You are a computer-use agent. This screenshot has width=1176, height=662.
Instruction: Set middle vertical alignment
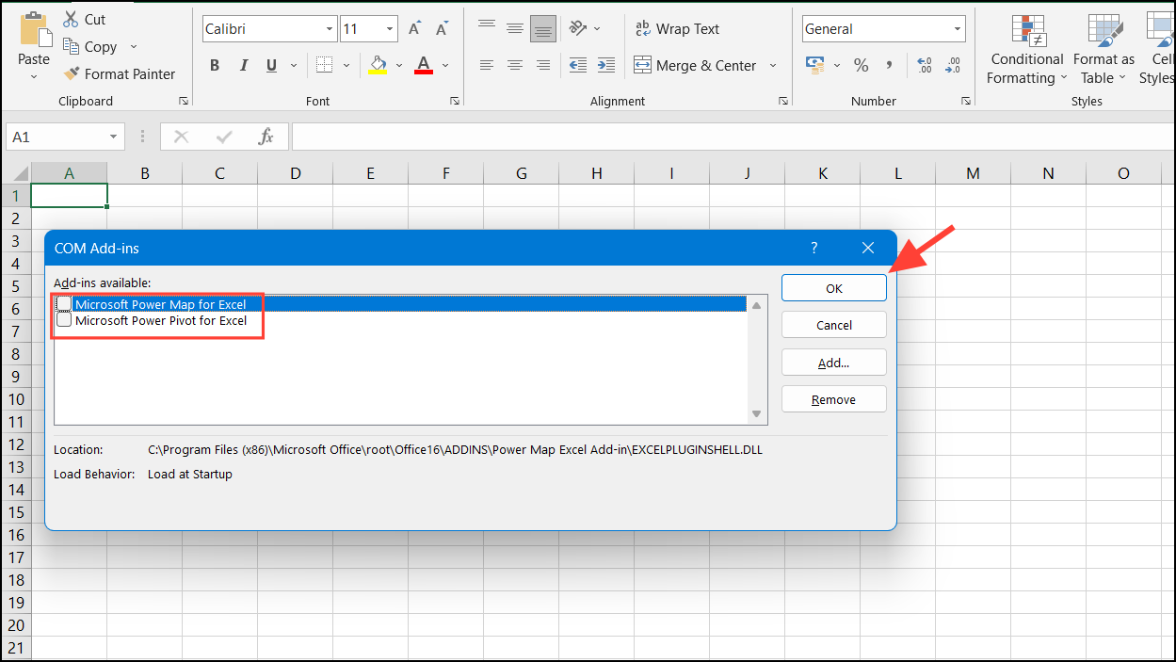click(x=515, y=28)
